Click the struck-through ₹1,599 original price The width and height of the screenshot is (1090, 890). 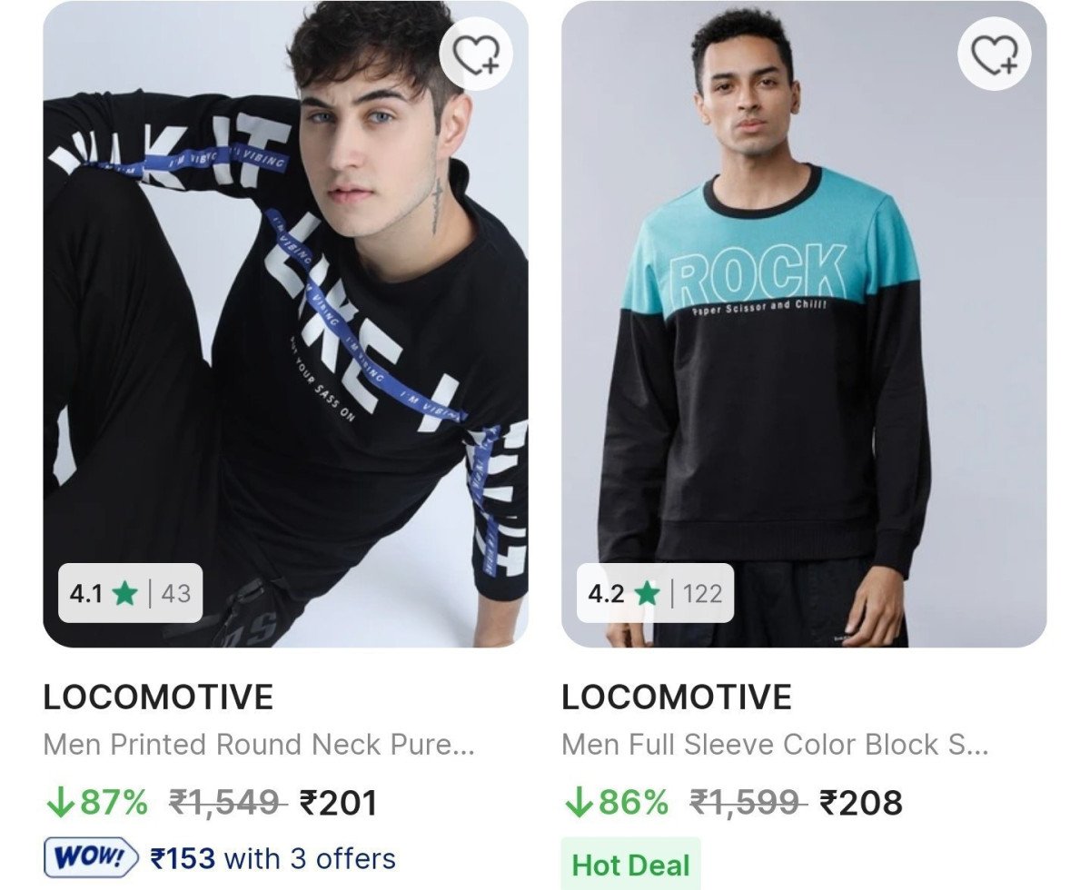click(x=746, y=803)
